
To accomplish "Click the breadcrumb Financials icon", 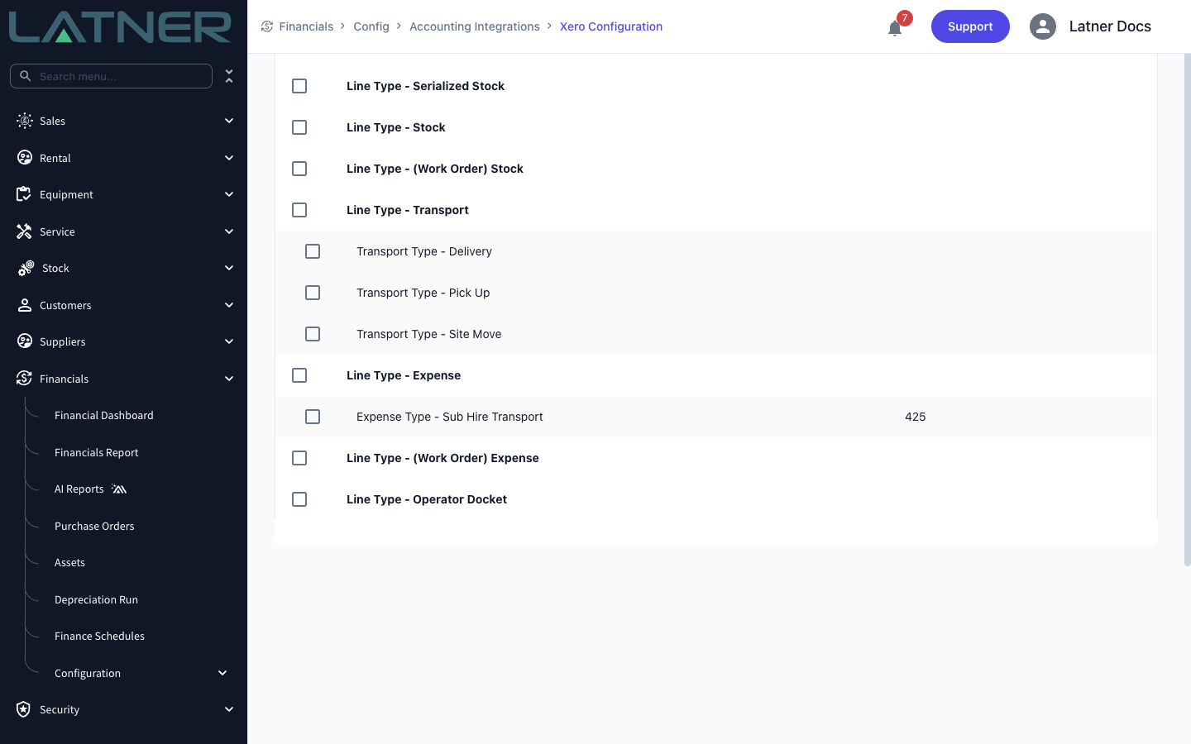I will [x=267, y=26].
